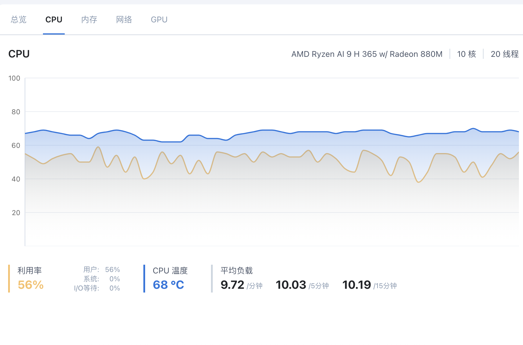Viewport: 523px width, 345px height.
Task: Click the orange bar beside 利用率
Action: pos(9,279)
